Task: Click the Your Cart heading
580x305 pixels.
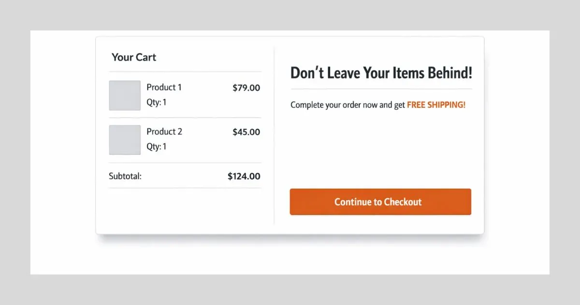Action: click(134, 57)
